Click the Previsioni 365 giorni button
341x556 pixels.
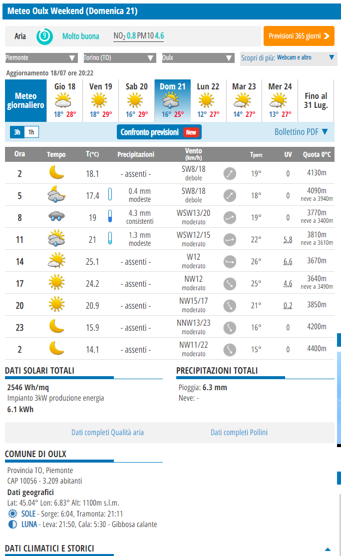299,36
